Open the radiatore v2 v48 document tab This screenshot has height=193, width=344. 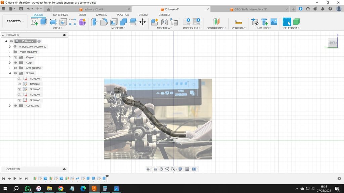click(x=93, y=9)
